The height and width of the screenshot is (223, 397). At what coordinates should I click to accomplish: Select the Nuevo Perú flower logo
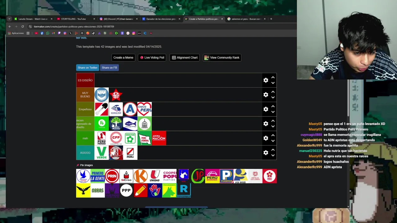[270, 176]
